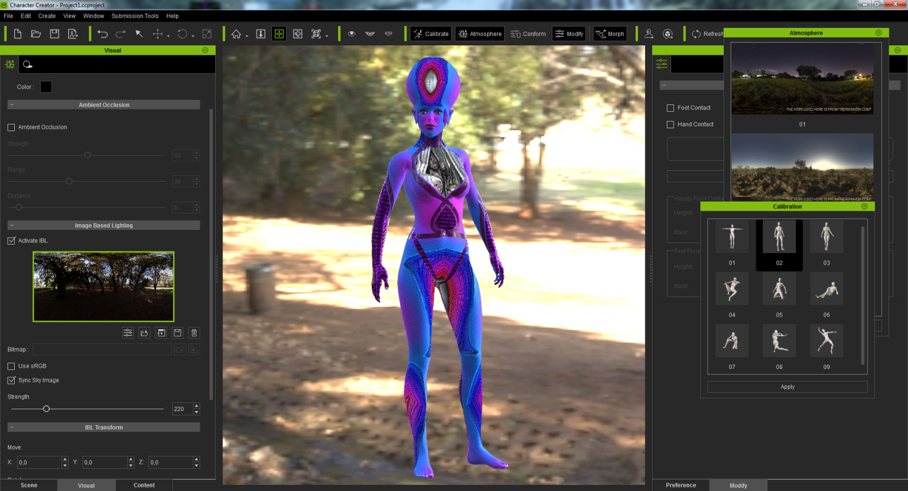Save the IBL image with disk icon
The height and width of the screenshot is (491, 908).
click(177, 333)
